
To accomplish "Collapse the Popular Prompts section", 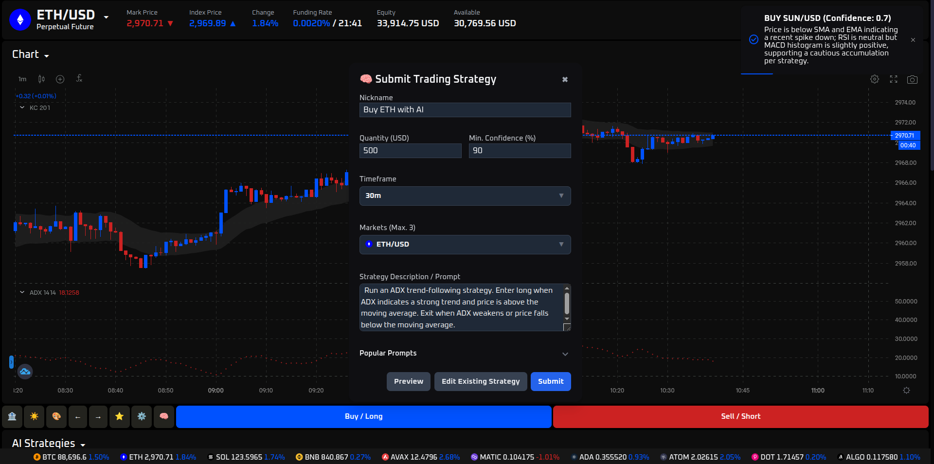I will [564, 354].
